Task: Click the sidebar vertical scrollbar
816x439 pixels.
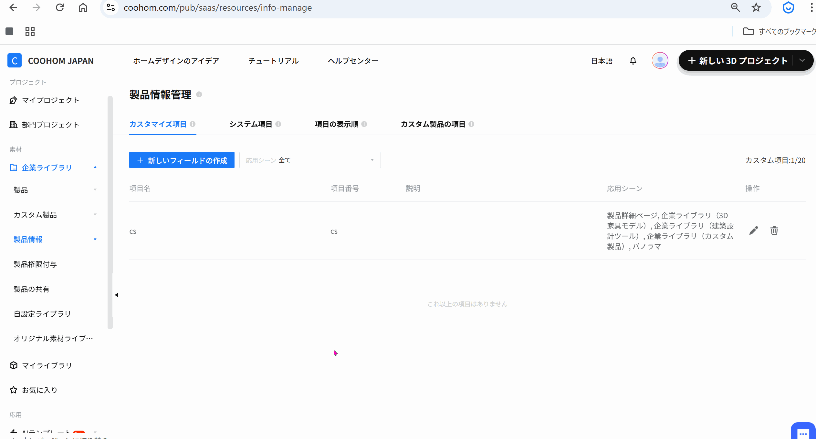Action: coord(110,212)
